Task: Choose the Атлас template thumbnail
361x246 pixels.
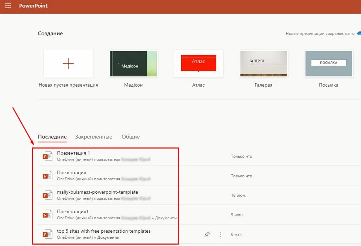Action: tap(199, 63)
